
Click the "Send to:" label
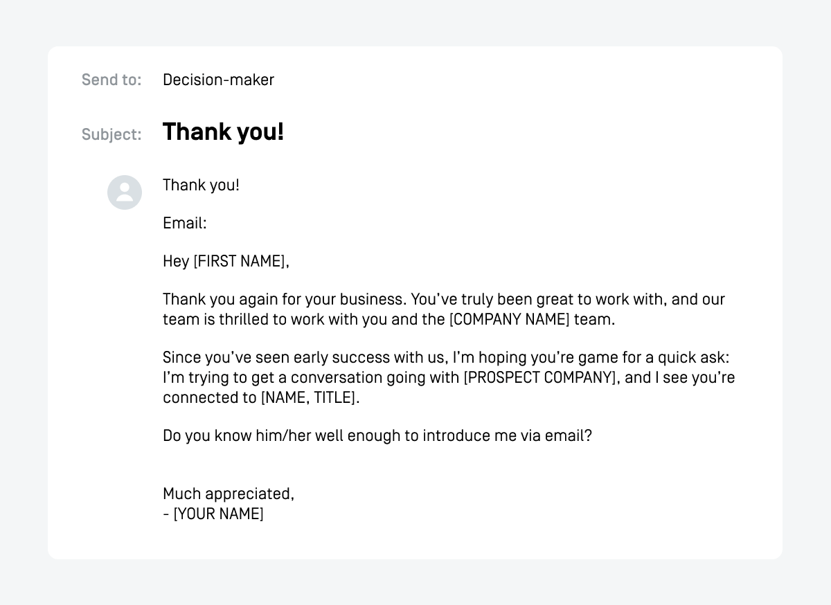click(x=111, y=80)
